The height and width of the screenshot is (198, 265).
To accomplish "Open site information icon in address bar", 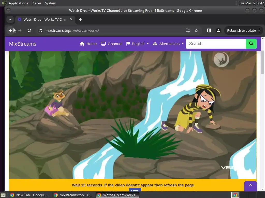I will (x=40, y=30).
